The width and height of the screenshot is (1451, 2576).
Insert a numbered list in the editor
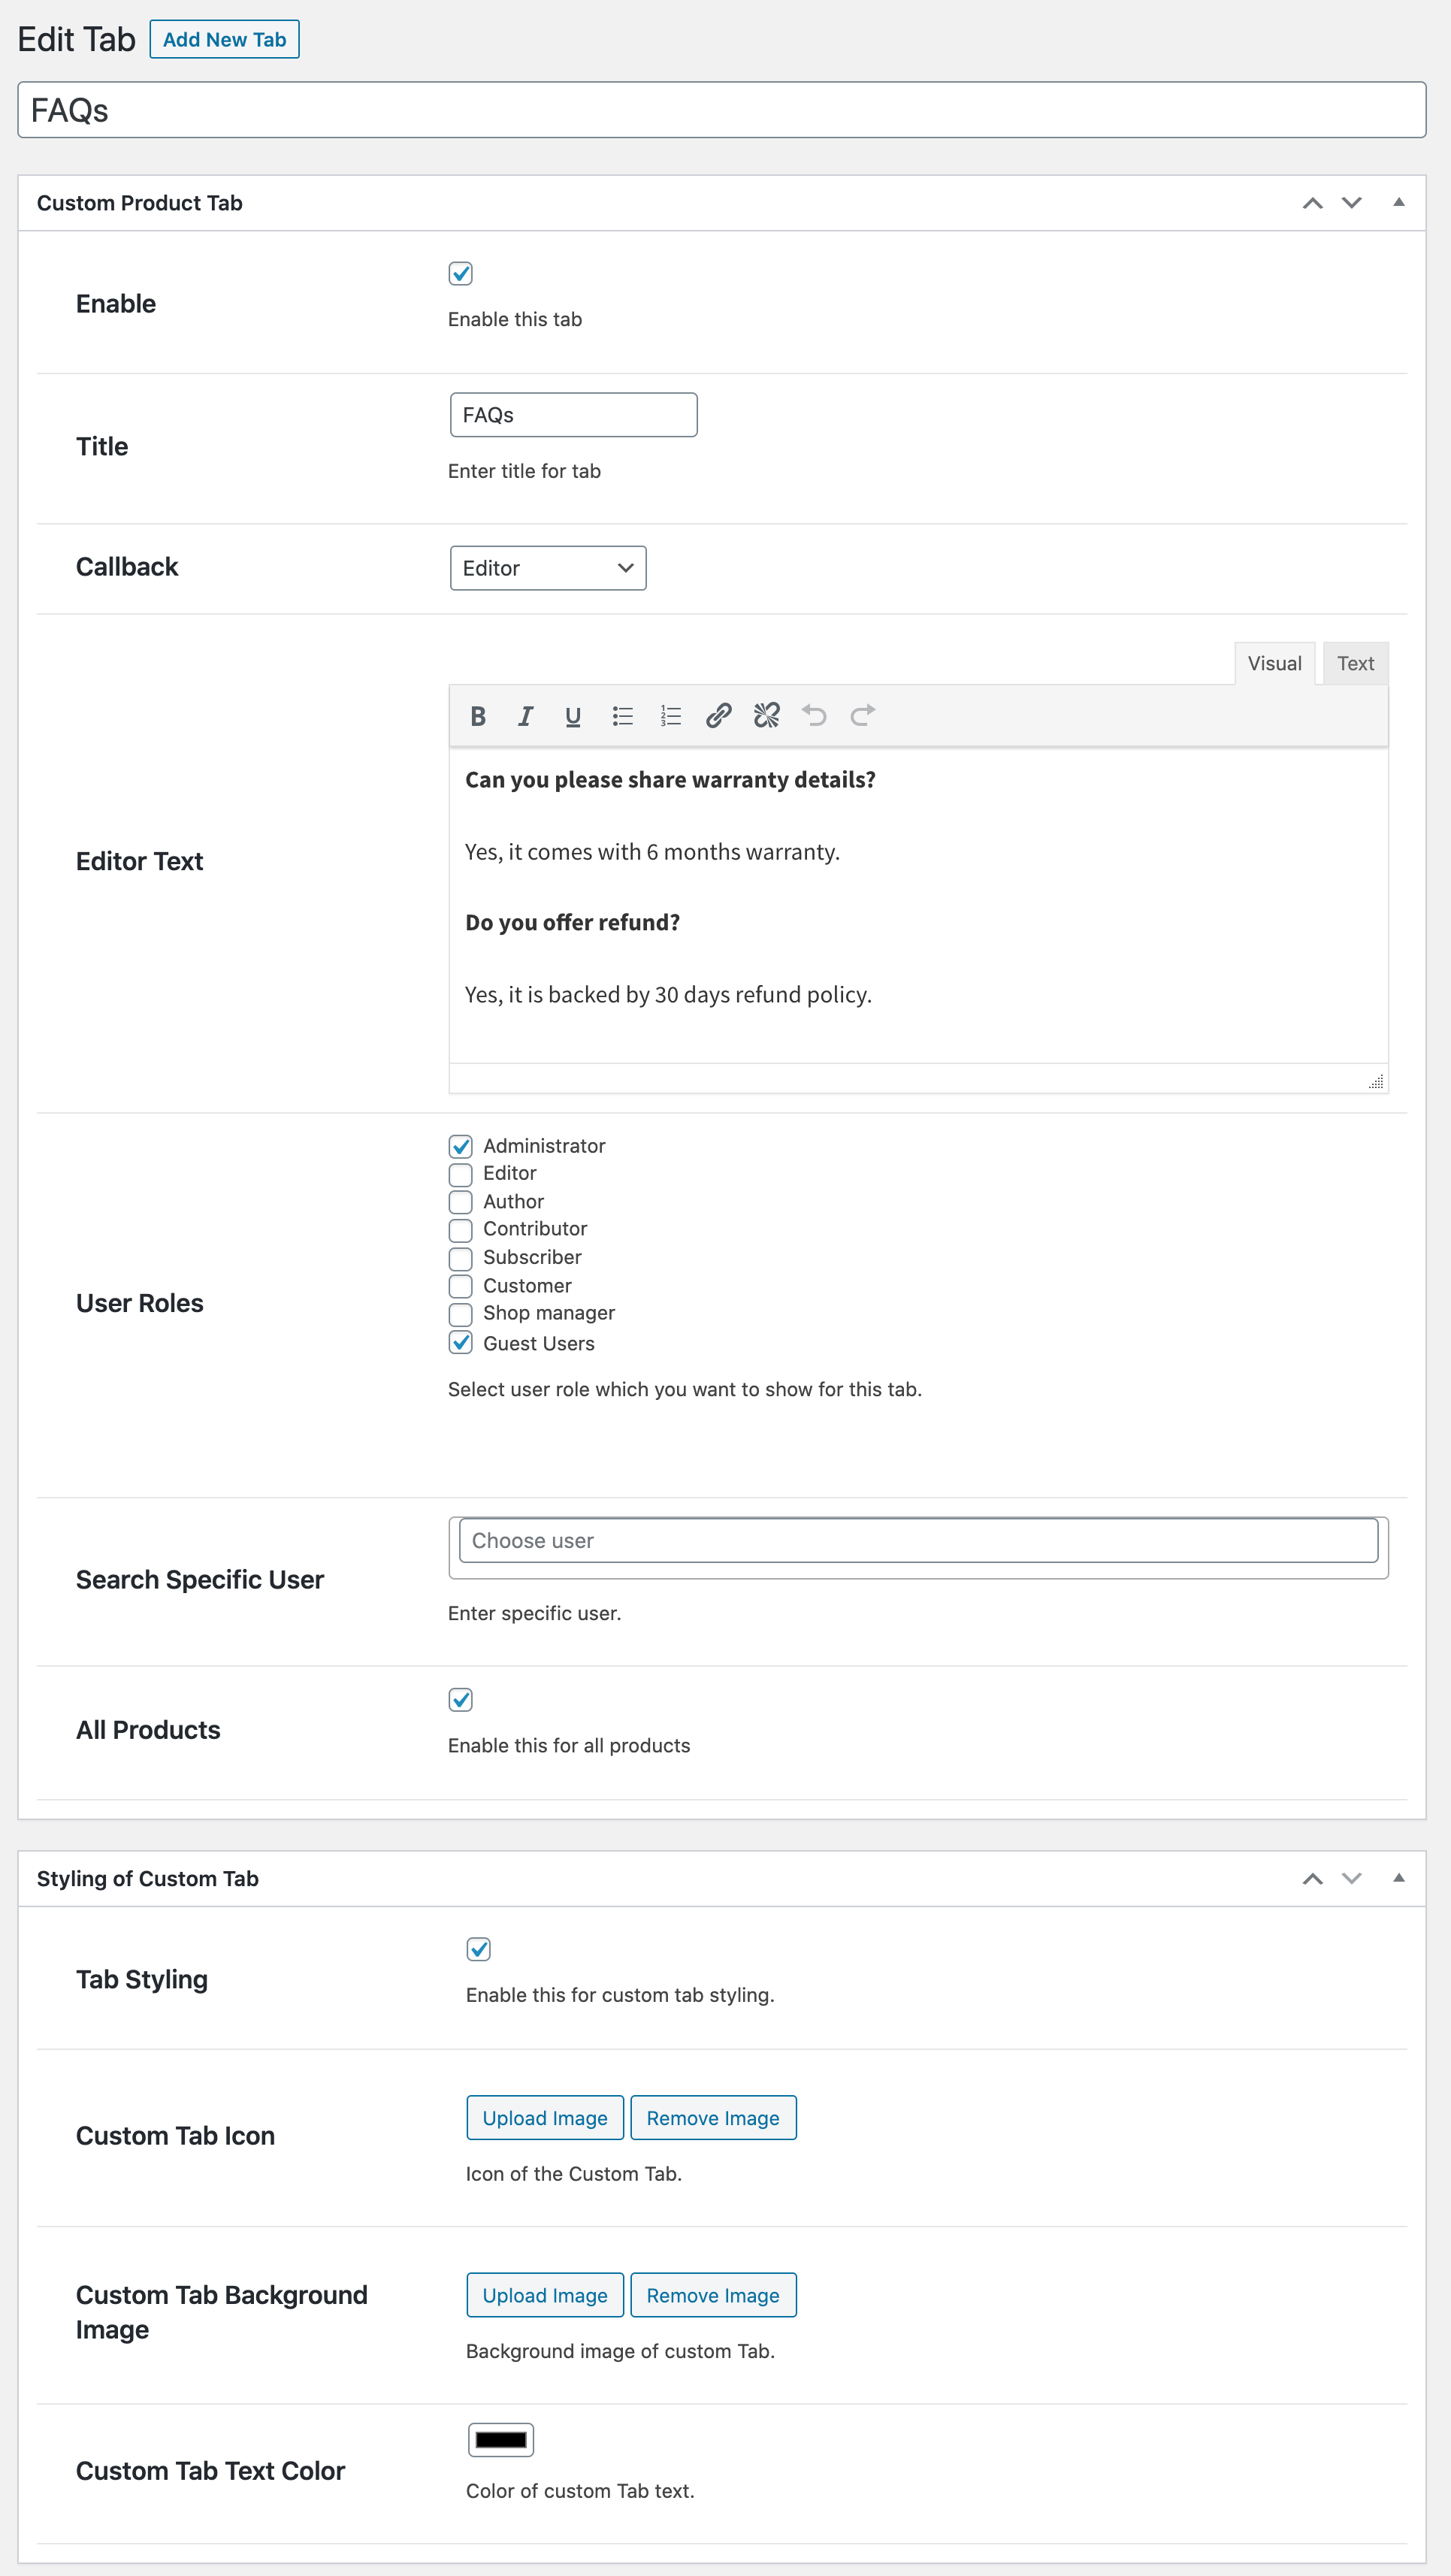coord(669,715)
